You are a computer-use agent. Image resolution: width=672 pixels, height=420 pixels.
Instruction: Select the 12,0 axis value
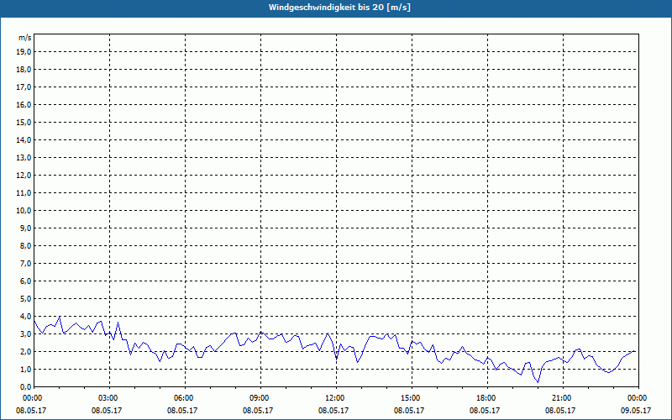click(x=25, y=176)
